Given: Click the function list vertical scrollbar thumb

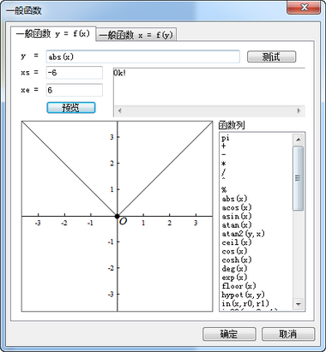Looking at the screenshot, I should (x=299, y=178).
